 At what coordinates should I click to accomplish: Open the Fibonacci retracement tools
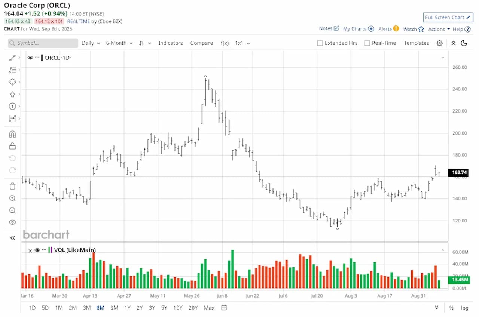(12, 70)
